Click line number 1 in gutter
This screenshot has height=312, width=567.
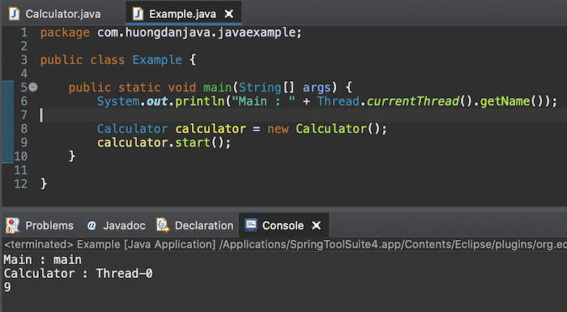pos(23,32)
